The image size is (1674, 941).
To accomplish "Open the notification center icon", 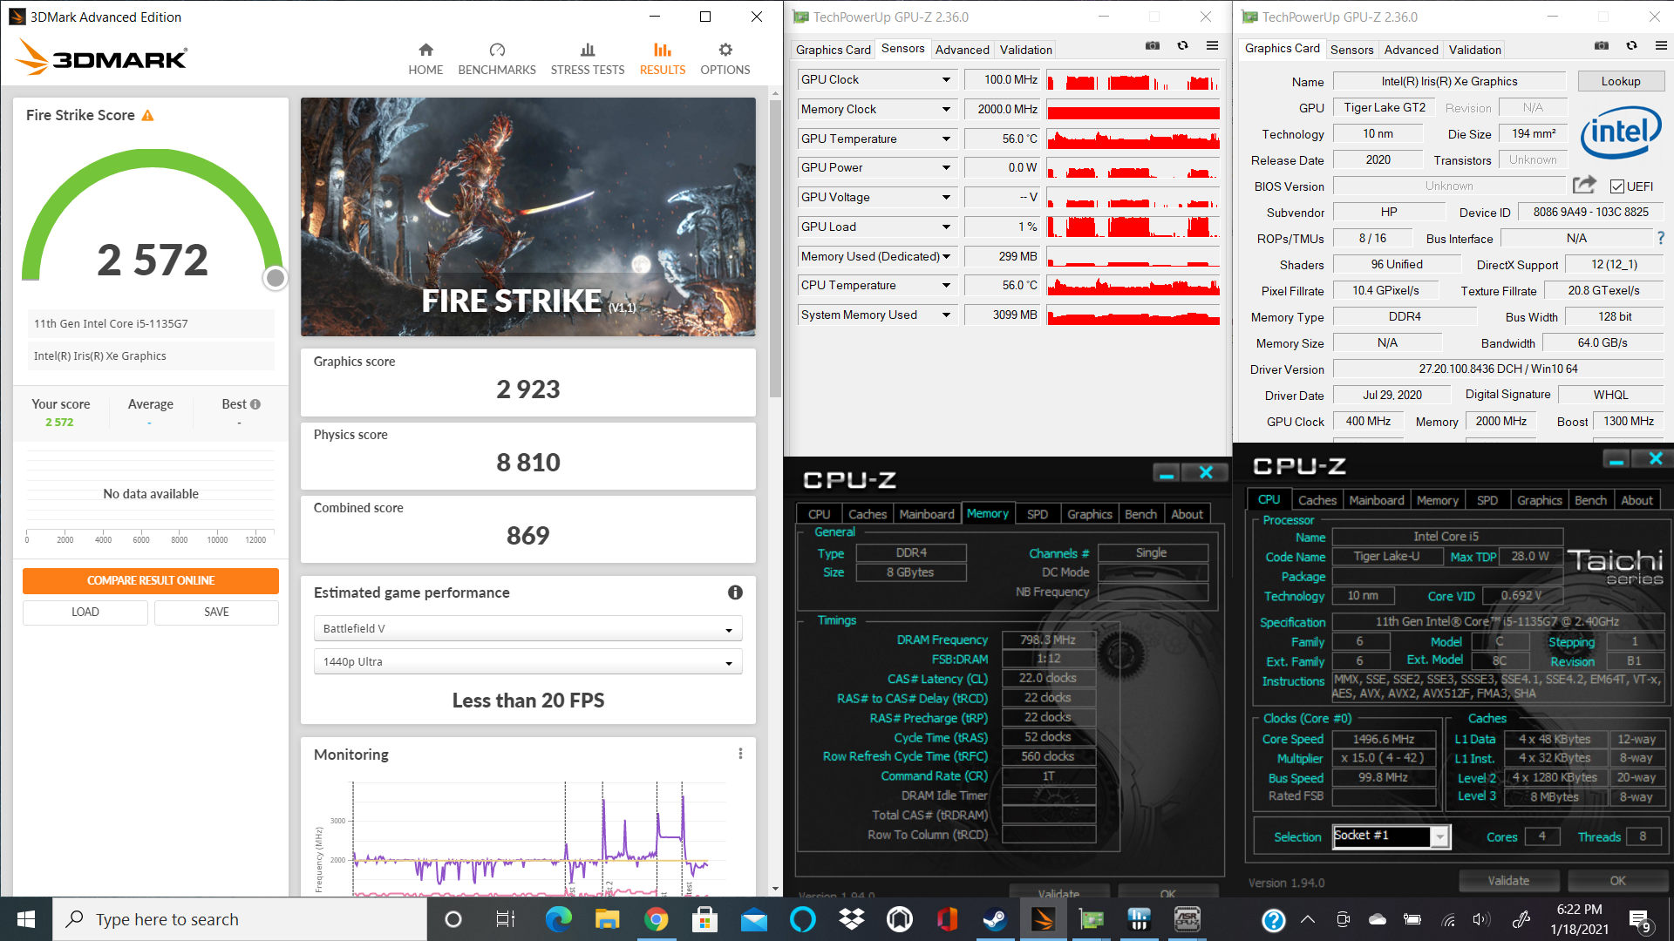I will 1640,920.
